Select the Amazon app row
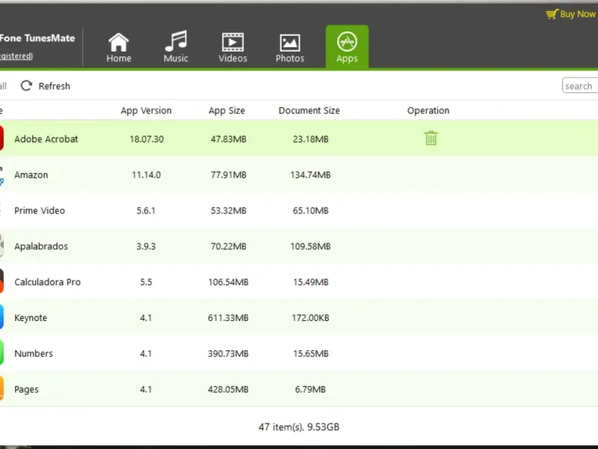This screenshot has height=449, width=598. click(299, 174)
